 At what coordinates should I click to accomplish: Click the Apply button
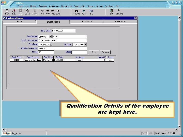[94, 52]
